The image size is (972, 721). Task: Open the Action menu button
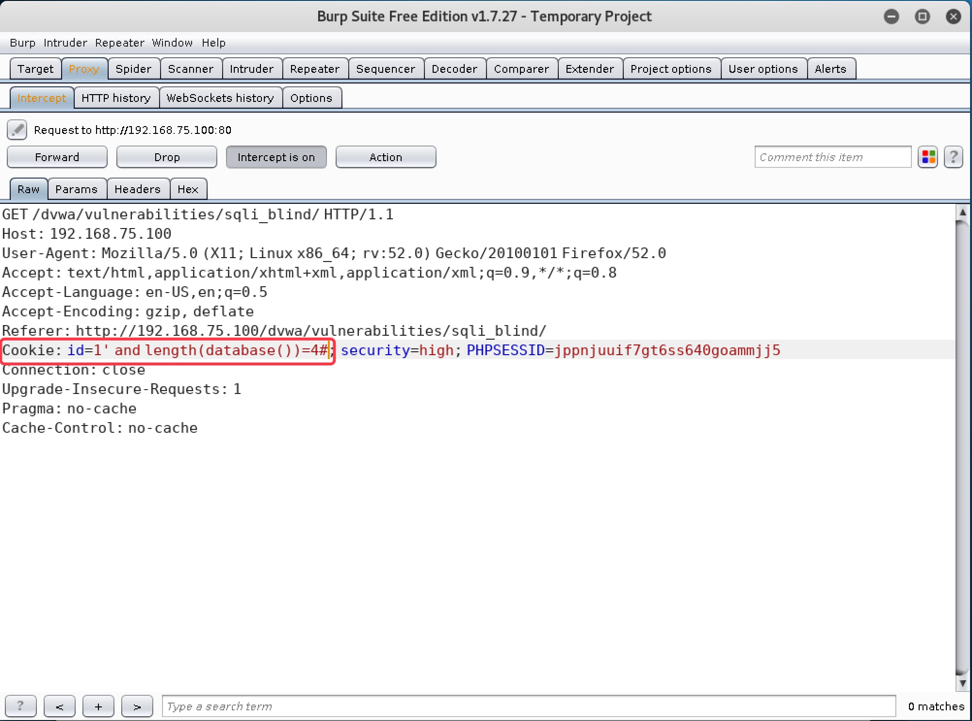coord(386,157)
